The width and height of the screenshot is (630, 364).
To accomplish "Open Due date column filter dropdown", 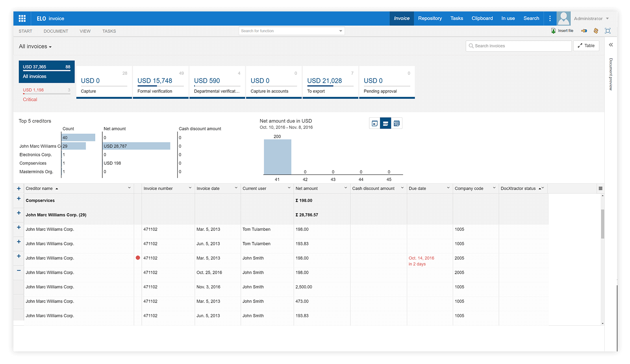I will coord(448,188).
